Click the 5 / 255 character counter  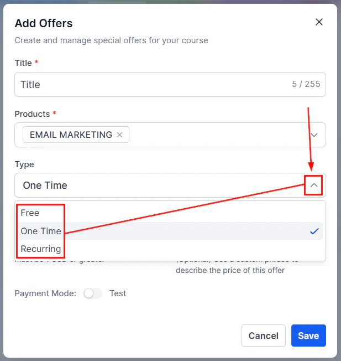tap(306, 84)
